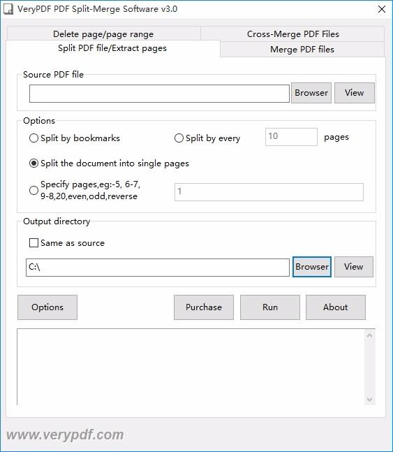Select the Split by every pages option
Image resolution: width=393 pixels, height=452 pixels.
point(207,138)
